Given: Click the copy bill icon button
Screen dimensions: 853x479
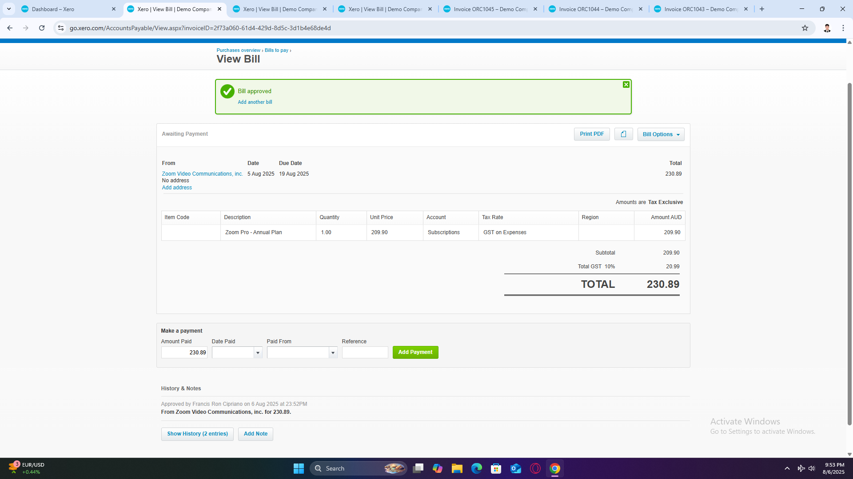Looking at the screenshot, I should [x=623, y=134].
